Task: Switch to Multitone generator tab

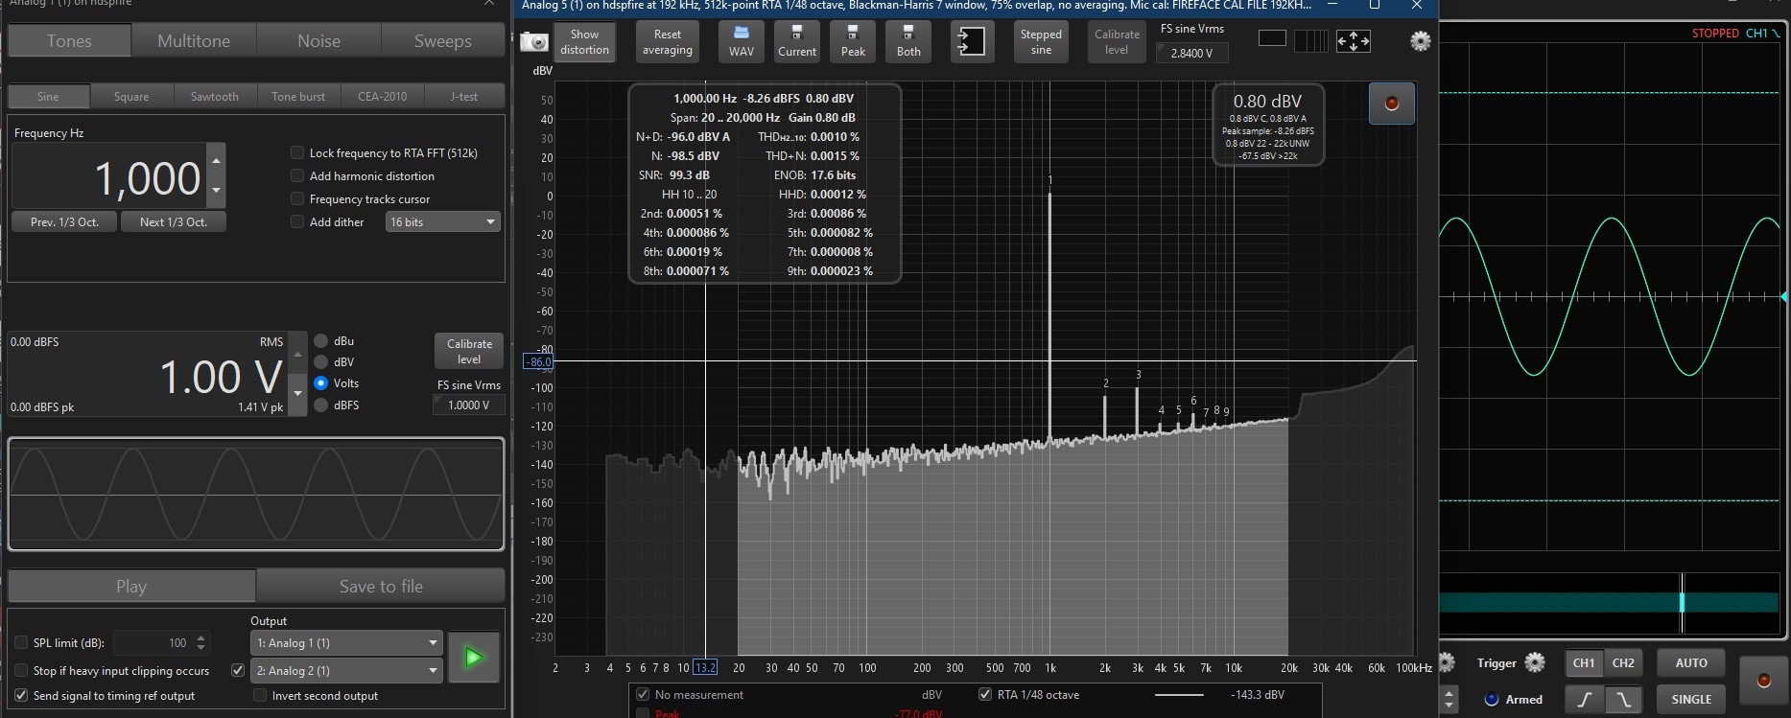Action: point(194,41)
